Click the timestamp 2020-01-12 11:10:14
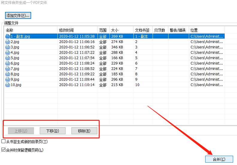Viewport: 237px width, 165px height. (77, 85)
